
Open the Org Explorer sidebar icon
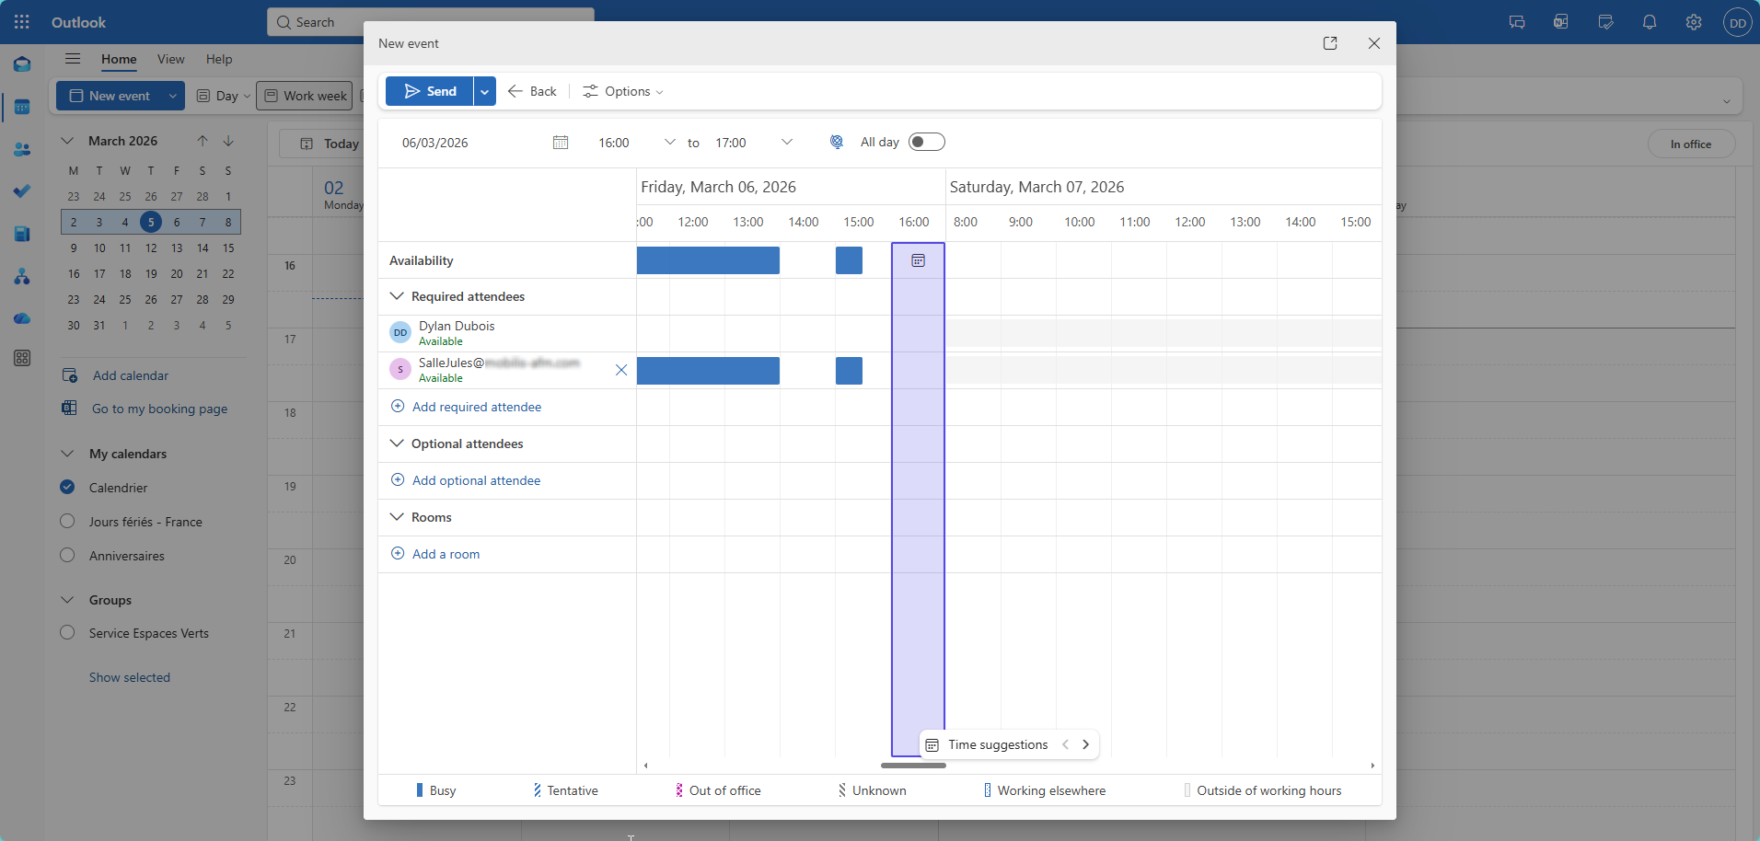(22, 276)
